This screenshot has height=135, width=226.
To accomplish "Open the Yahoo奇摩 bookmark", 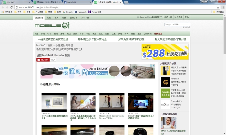I will click(95, 12).
